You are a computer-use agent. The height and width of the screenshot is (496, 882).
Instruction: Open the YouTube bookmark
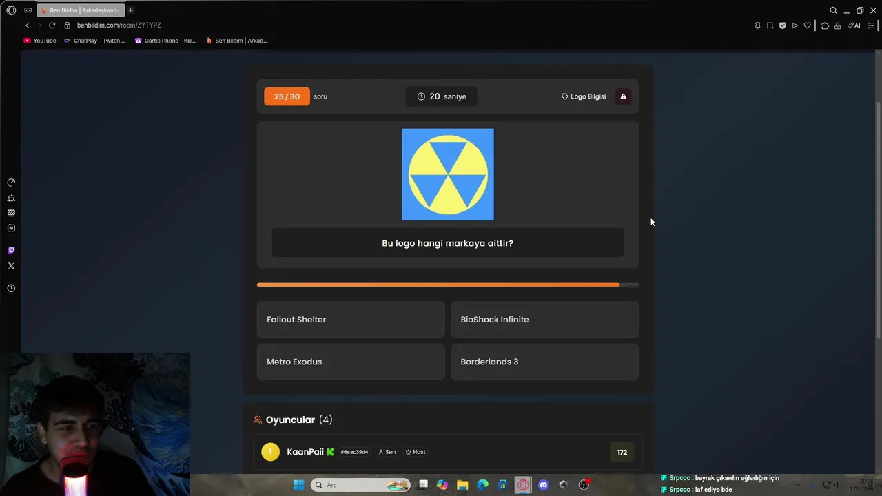click(x=40, y=41)
